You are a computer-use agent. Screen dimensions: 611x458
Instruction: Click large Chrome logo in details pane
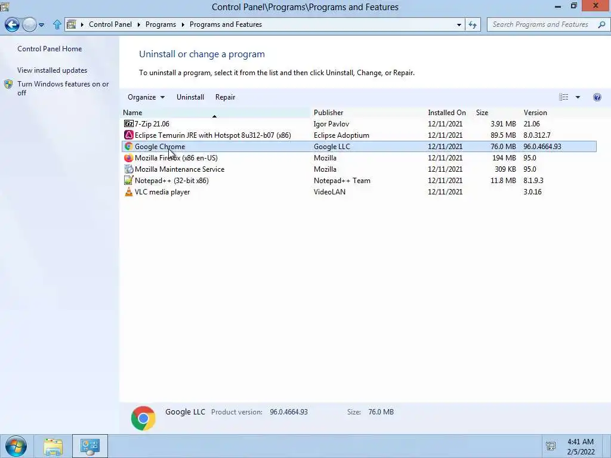(143, 418)
